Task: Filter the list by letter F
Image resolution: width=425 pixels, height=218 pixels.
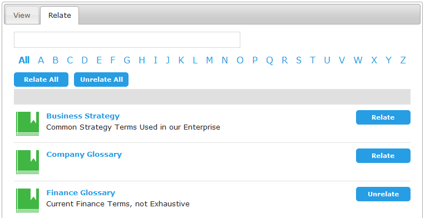Action: [113, 60]
